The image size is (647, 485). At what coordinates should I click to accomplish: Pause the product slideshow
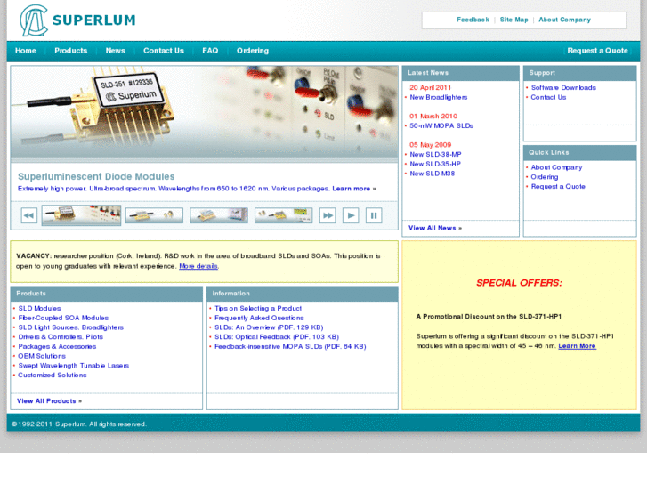(x=374, y=215)
